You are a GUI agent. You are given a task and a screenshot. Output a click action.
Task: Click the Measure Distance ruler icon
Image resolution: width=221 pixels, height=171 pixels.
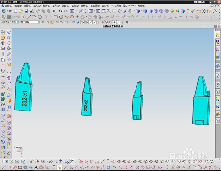coord(199,11)
